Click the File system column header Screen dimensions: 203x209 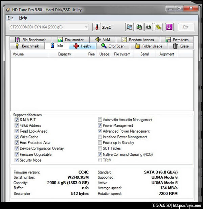click(x=122, y=54)
